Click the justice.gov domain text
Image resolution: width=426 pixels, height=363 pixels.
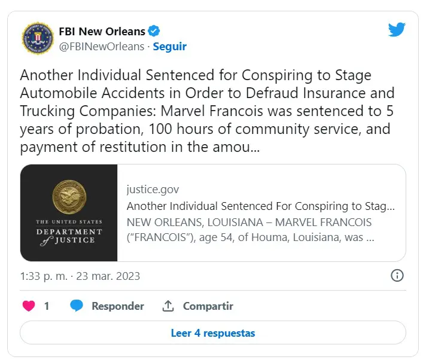153,190
